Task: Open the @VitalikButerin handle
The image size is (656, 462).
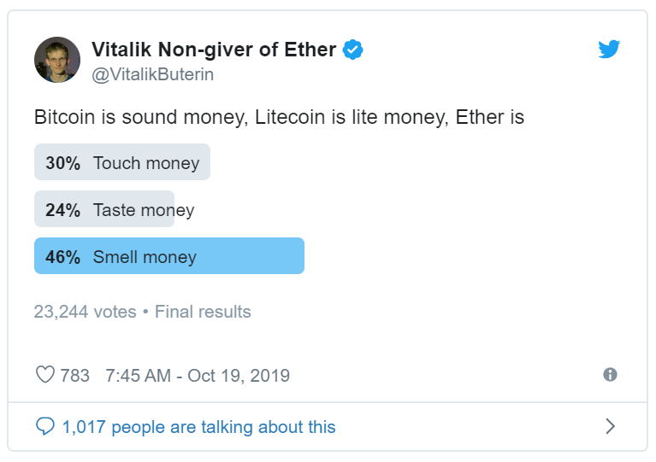Action: (x=153, y=74)
